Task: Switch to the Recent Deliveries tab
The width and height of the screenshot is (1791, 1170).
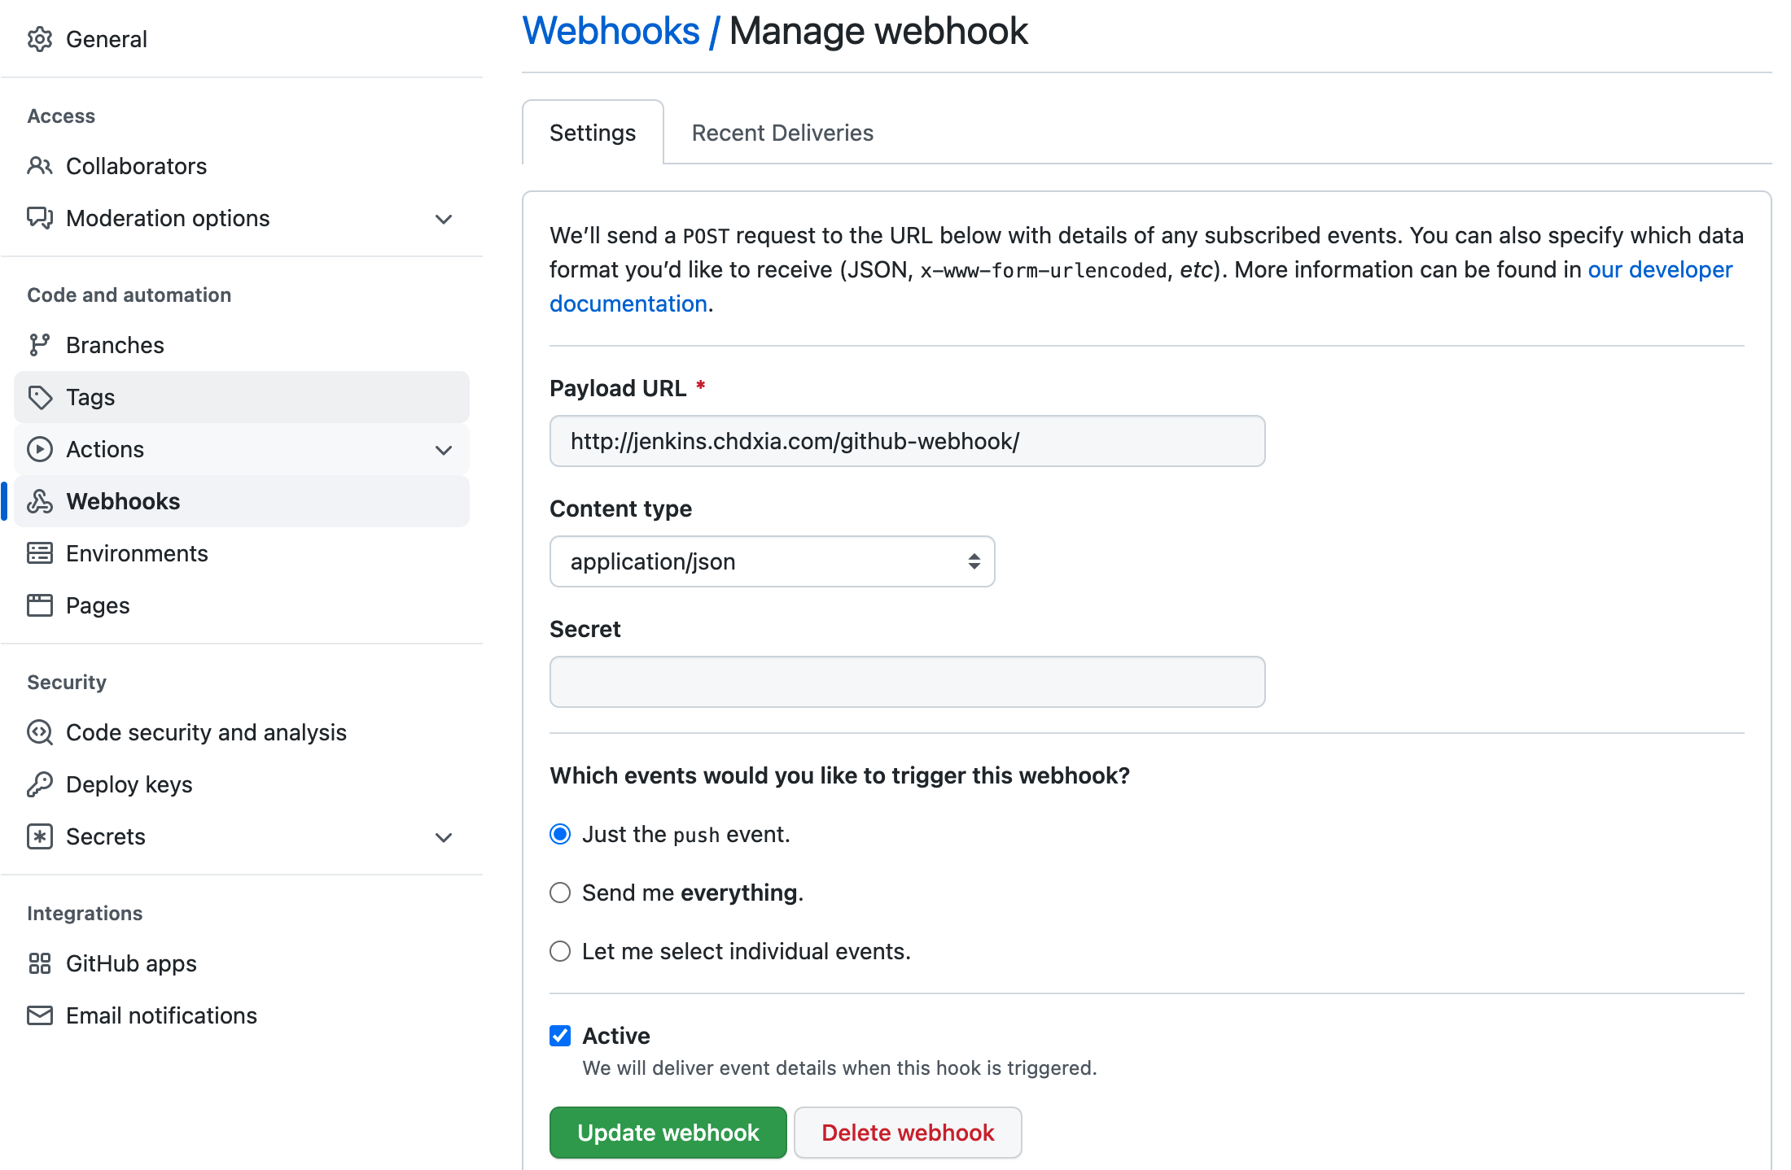Action: [782, 133]
